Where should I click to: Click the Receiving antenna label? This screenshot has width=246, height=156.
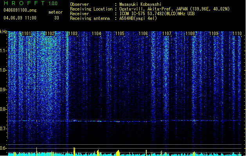click(90, 18)
